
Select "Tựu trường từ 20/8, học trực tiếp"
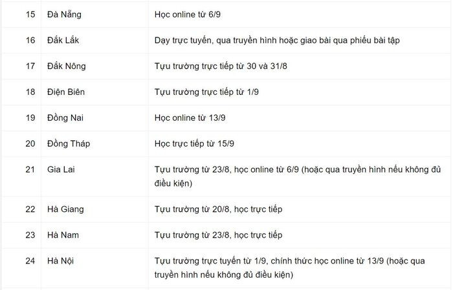point(219,209)
